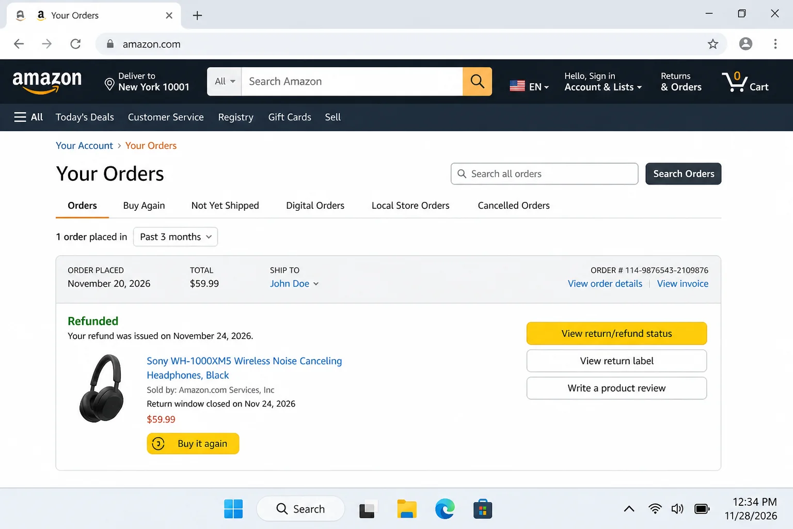This screenshot has width=793, height=529.
Task: Click Write a product review
Action: click(616, 388)
